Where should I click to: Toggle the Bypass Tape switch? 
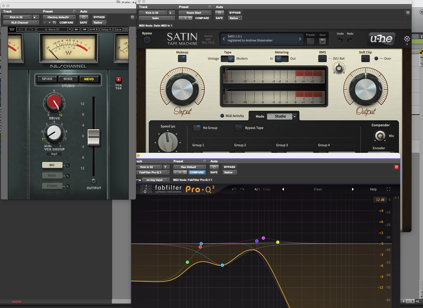239,128
